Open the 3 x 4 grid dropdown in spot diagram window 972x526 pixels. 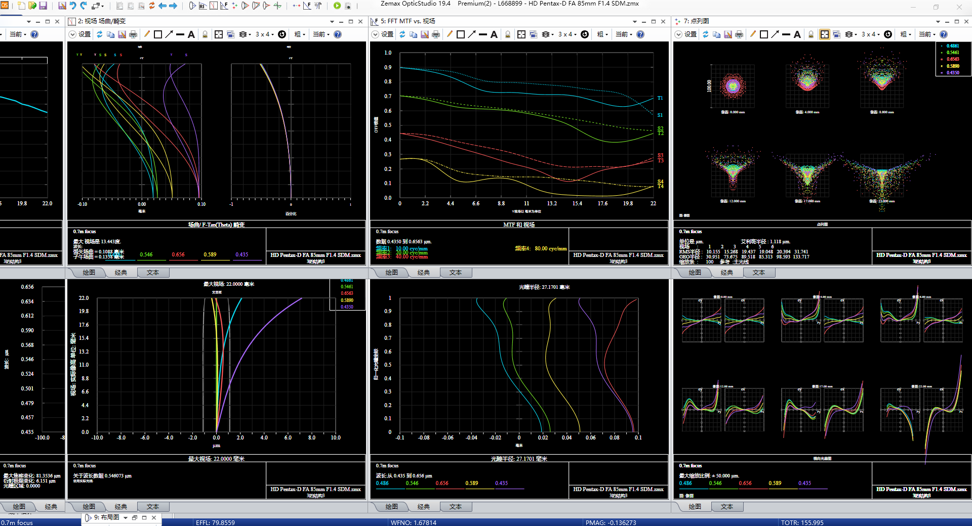click(871, 34)
